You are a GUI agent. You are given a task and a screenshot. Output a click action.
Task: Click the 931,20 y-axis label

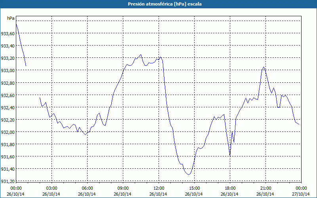[x=8, y=181]
